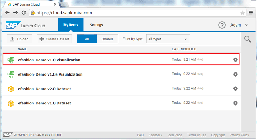Open settings gear for efashion-Demo v2.0 Dataset
This screenshot has width=257, height=140.
(x=235, y=89)
